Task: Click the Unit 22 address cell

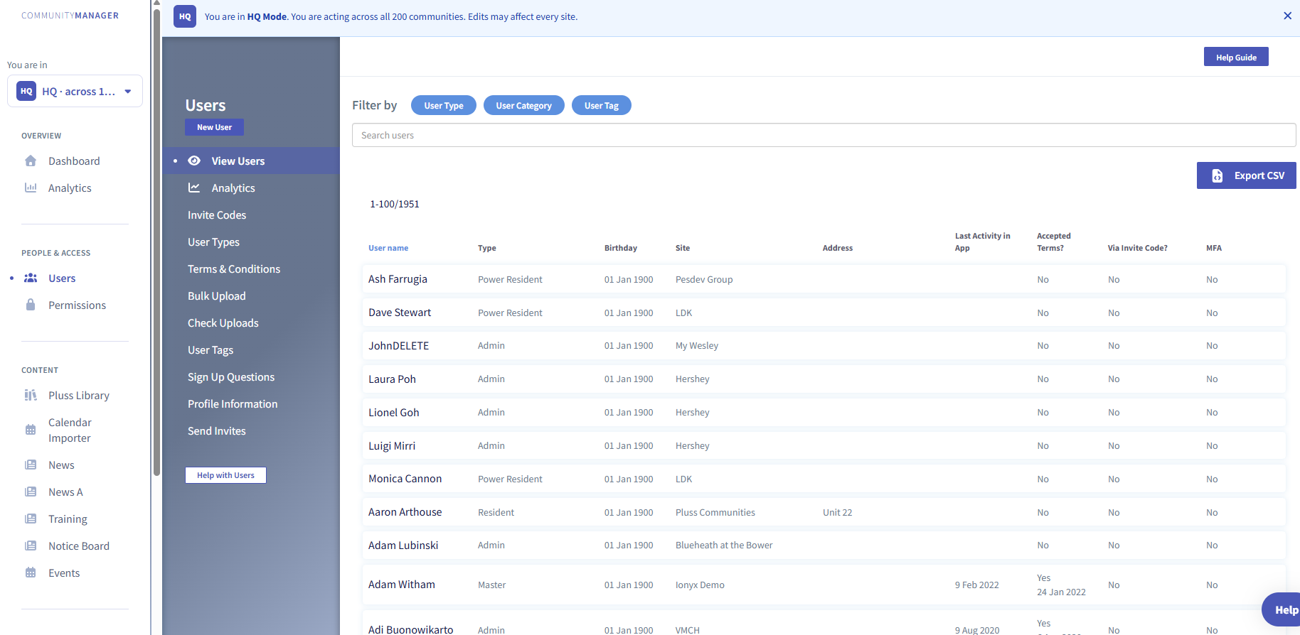Action: click(837, 512)
